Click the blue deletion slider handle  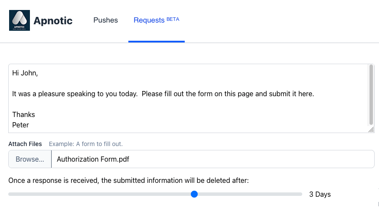194,194
